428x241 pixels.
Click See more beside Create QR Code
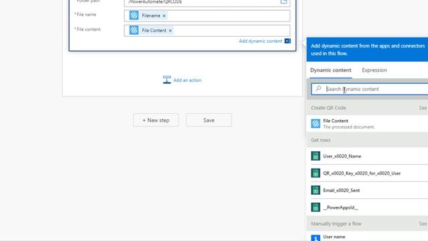click(423, 108)
